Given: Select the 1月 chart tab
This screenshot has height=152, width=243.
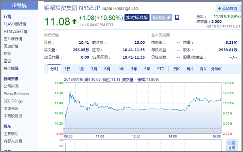Looking at the screenshot, I should (x=81, y=69).
